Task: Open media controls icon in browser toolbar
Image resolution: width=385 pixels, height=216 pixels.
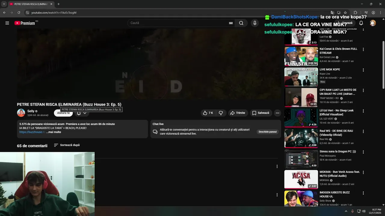Action: pos(366,13)
